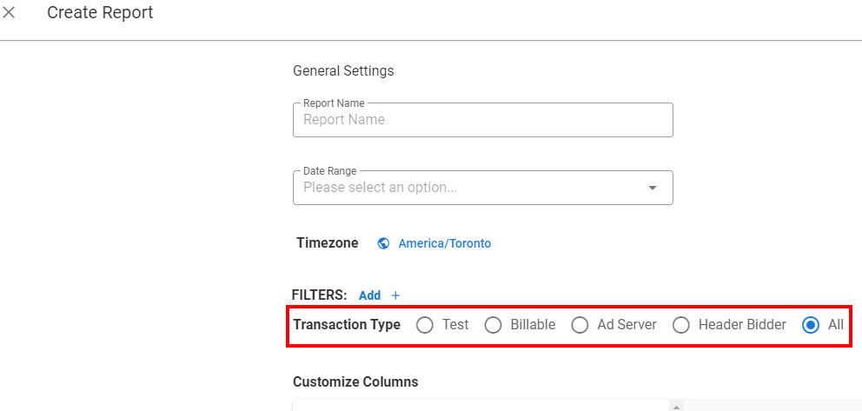Click the General Settings heading
Screen dimensions: 862x411
343,71
